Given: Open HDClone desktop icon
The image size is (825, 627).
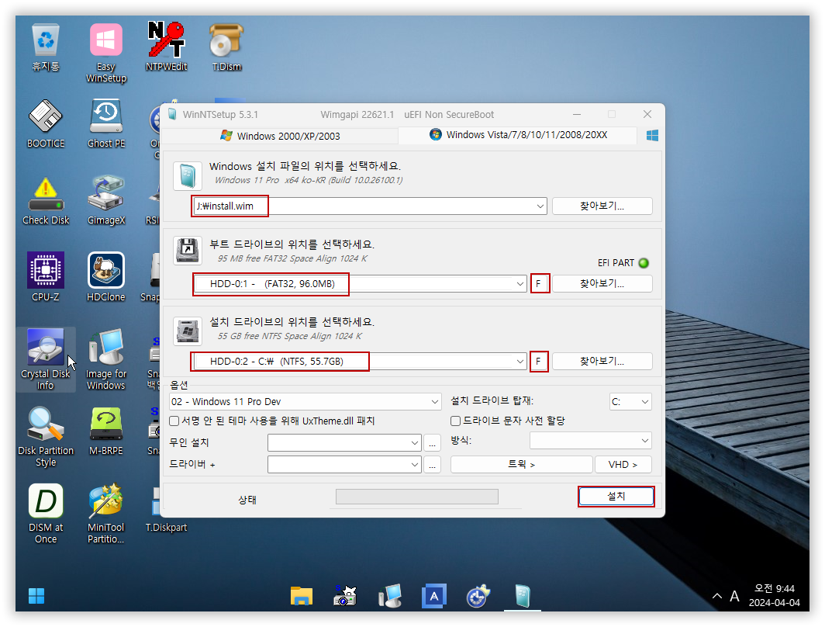Looking at the screenshot, I should (105, 277).
